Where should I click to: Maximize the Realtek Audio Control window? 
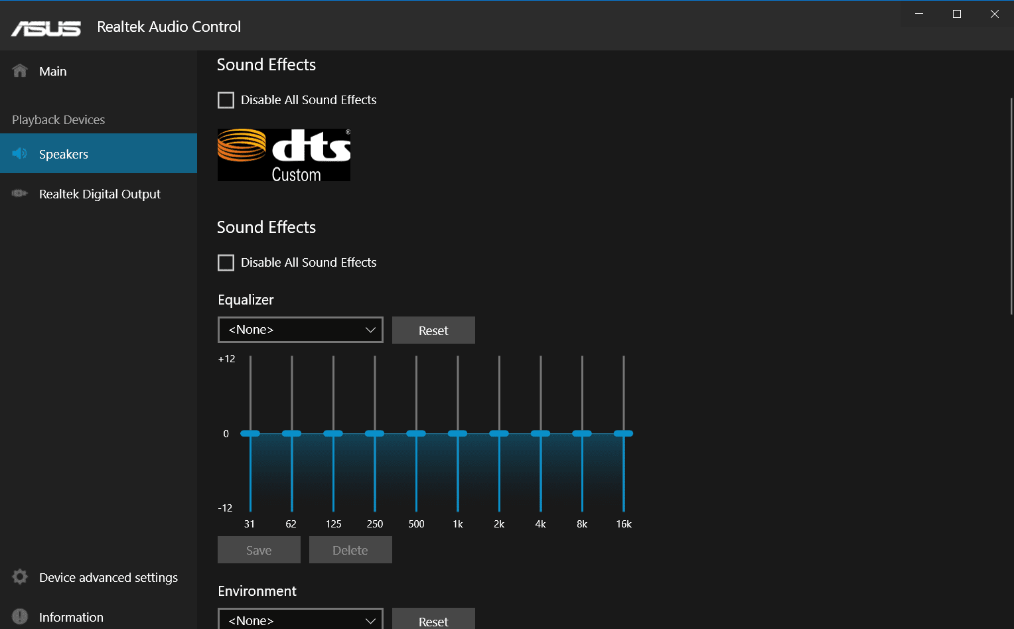[957, 14]
